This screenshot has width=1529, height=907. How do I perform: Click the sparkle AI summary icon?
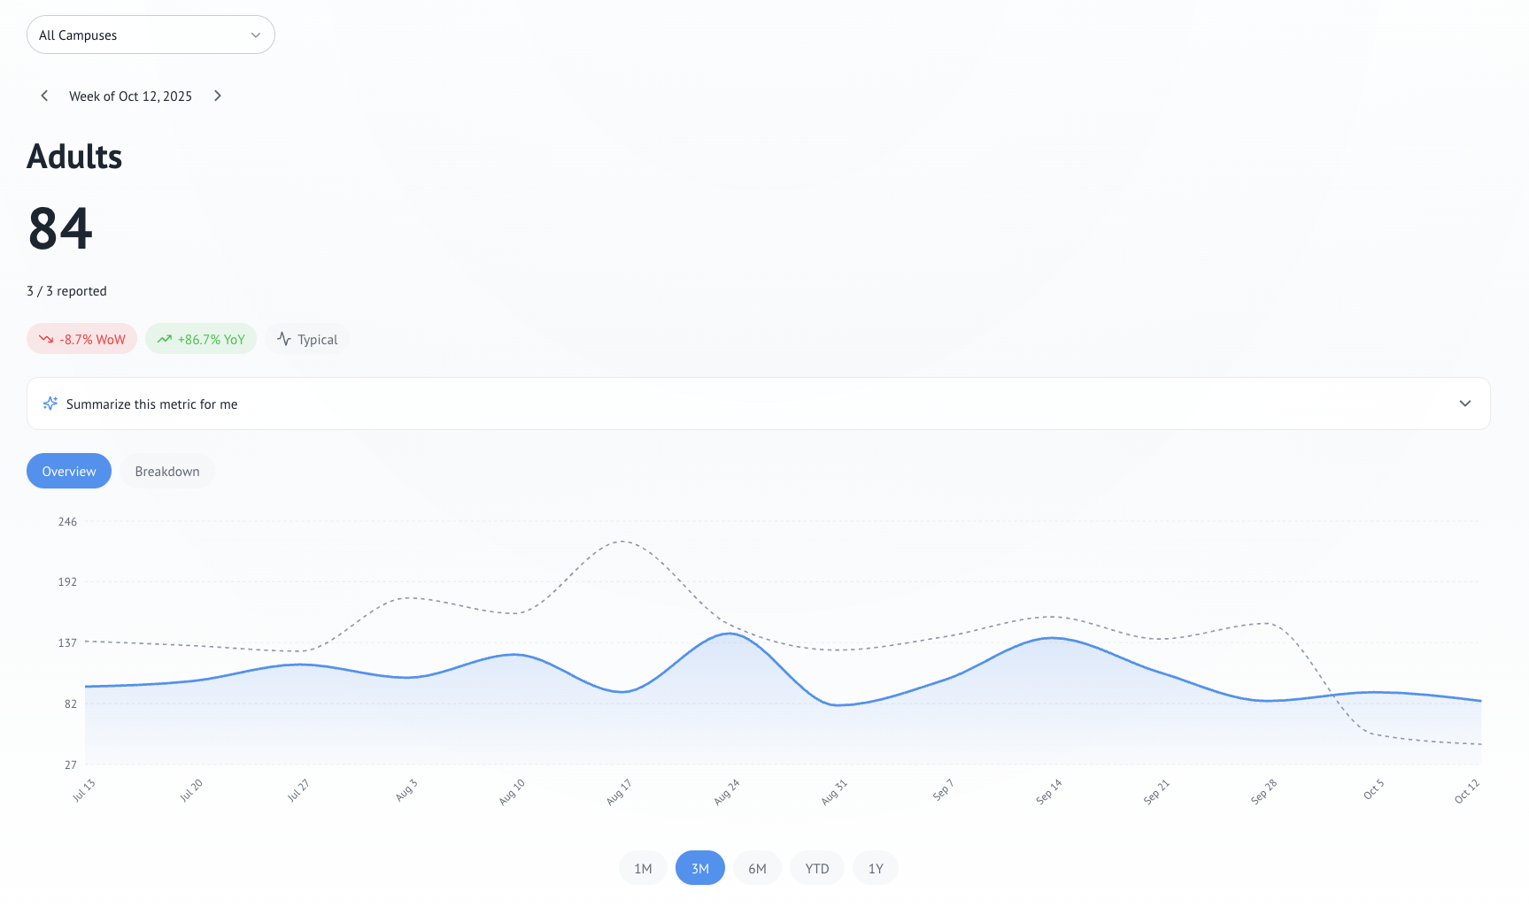(50, 404)
